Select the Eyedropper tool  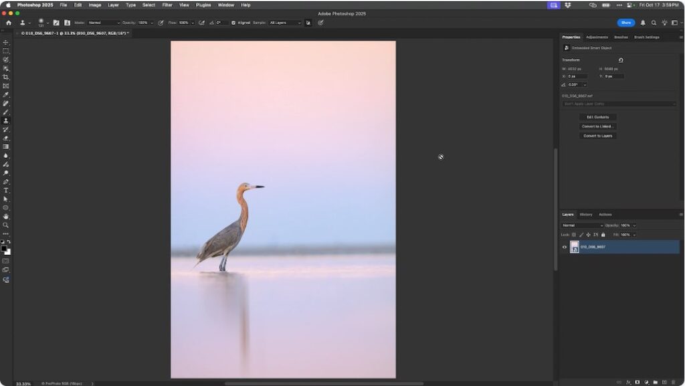pos(5,94)
